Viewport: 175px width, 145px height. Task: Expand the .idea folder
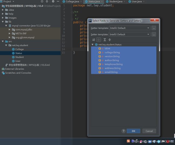click(3, 10)
